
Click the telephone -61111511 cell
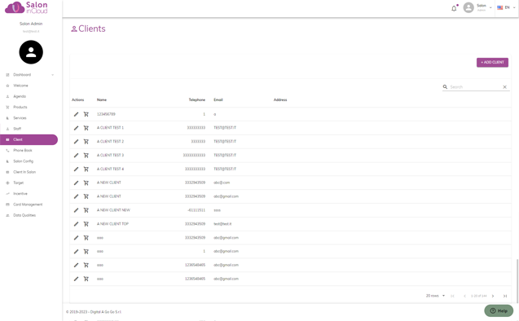click(196, 210)
